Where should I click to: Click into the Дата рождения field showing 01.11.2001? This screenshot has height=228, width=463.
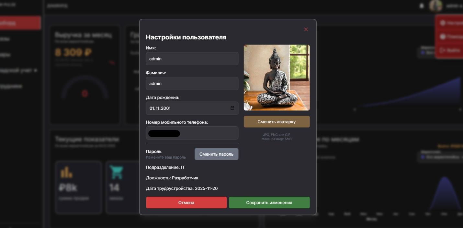coord(192,108)
